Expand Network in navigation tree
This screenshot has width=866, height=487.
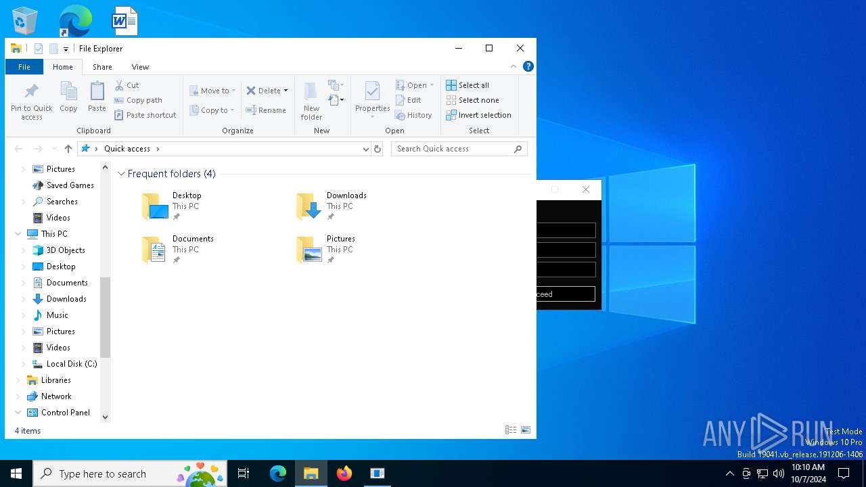[x=18, y=396]
